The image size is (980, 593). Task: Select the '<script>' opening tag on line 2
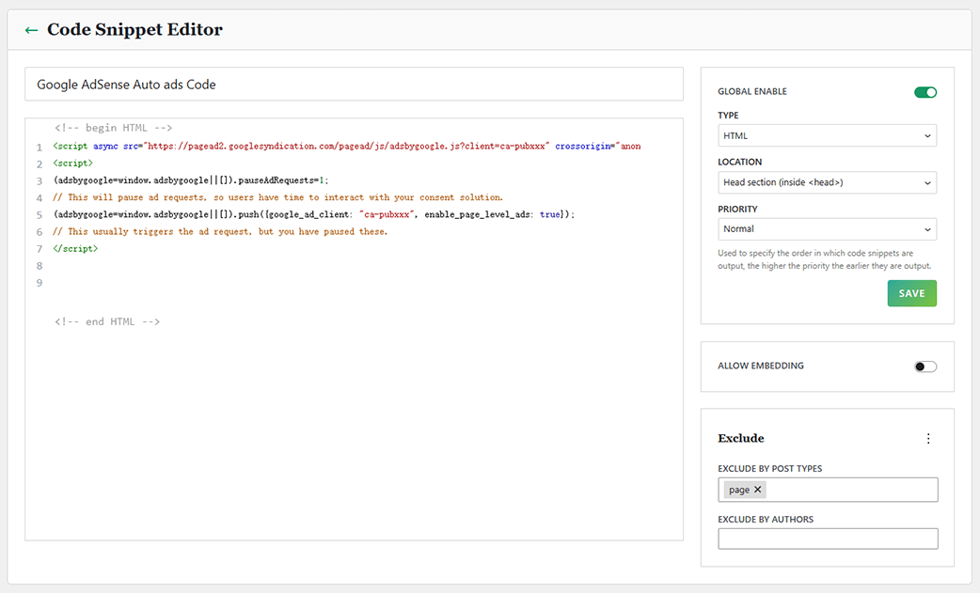coord(73,163)
